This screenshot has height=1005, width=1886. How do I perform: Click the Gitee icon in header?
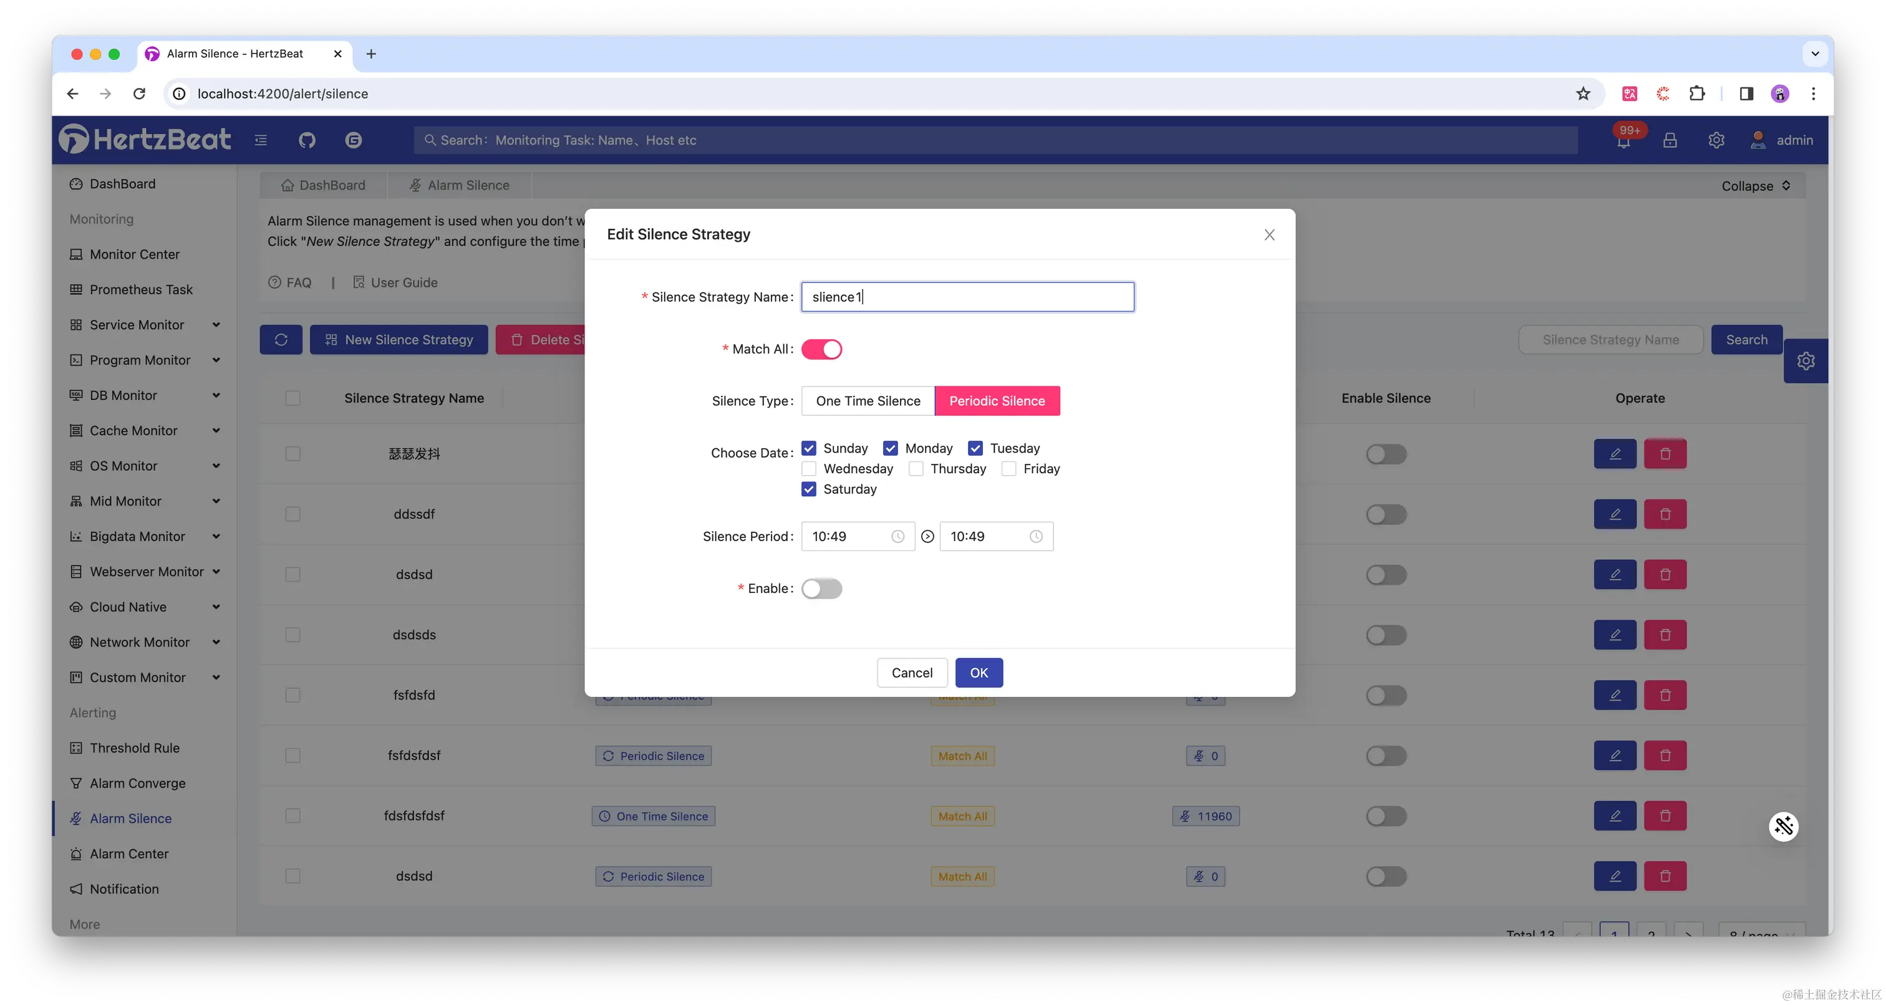click(354, 140)
